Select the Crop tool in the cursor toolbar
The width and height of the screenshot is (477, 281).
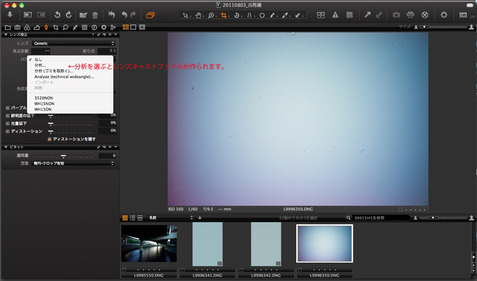coord(224,15)
